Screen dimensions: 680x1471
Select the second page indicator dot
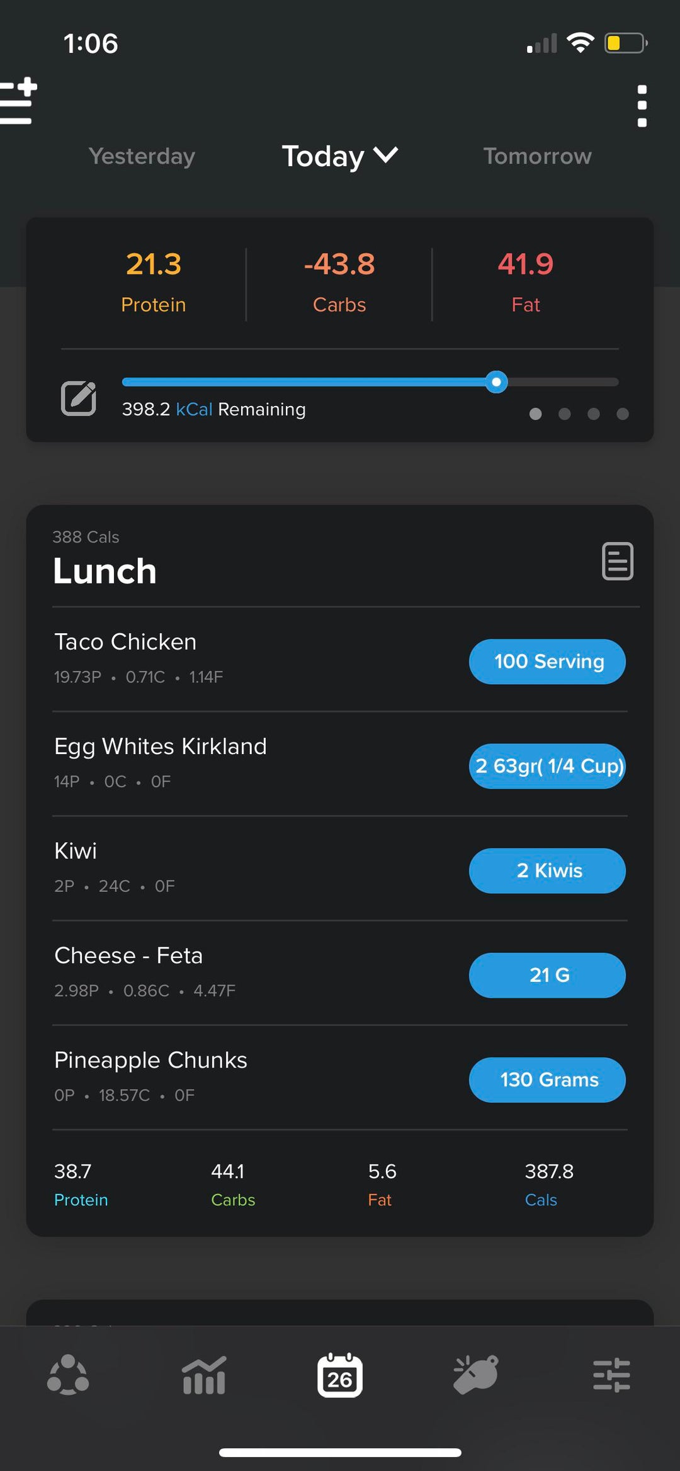565,414
